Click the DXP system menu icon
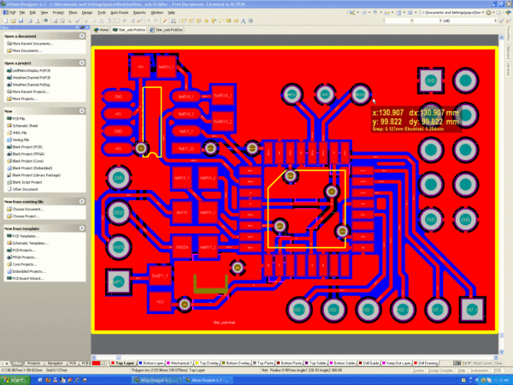This screenshot has width=513, height=385. tap(9, 13)
